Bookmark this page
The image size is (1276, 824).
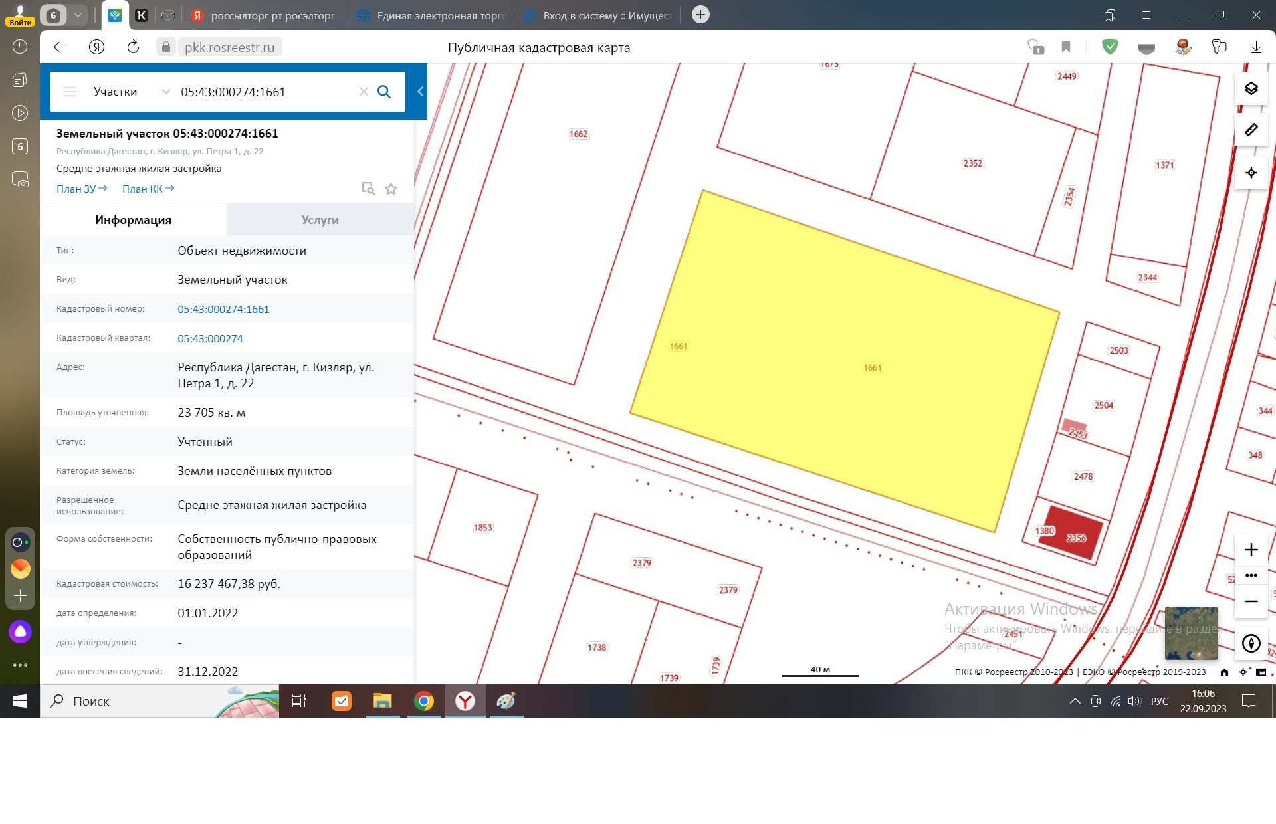pyautogui.click(x=1066, y=47)
